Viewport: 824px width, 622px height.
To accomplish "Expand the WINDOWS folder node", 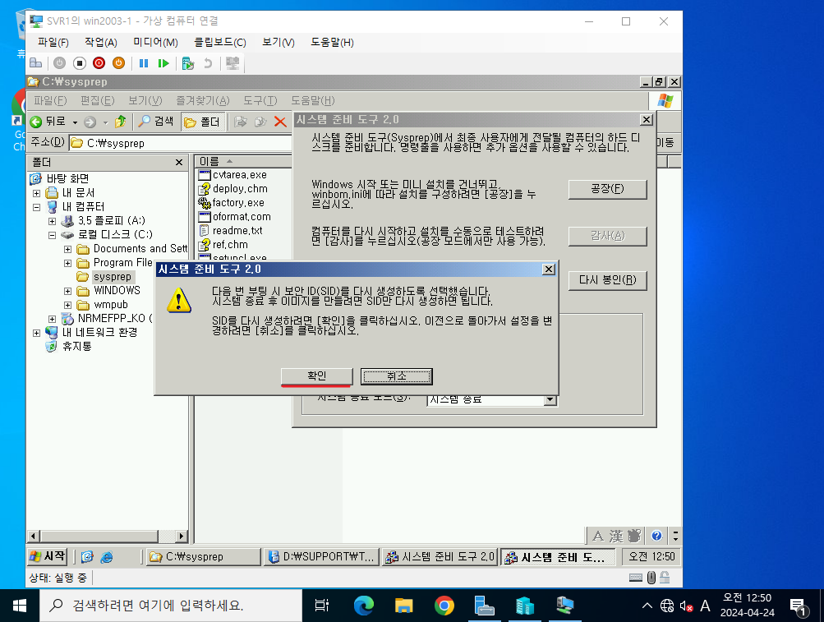I will point(68,291).
